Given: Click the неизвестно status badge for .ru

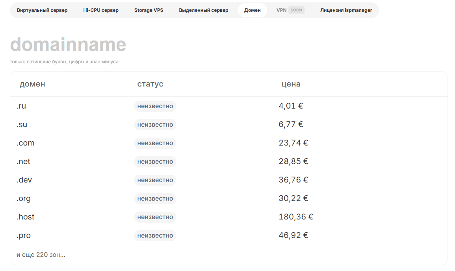Looking at the screenshot, I should (155, 106).
